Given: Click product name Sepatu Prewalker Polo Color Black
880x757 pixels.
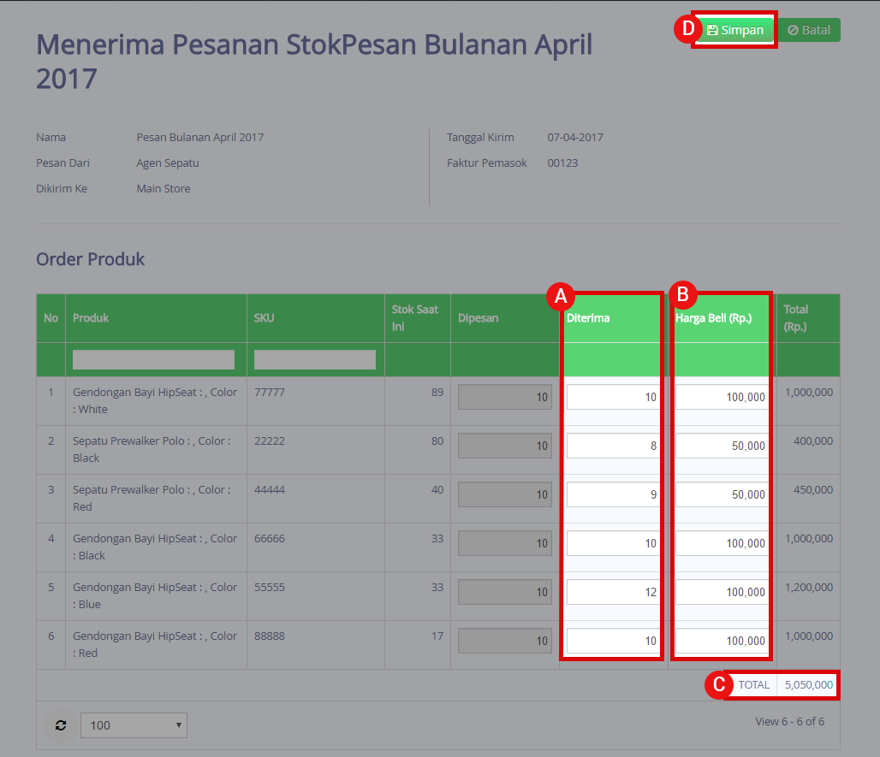Looking at the screenshot, I should (x=152, y=449).
